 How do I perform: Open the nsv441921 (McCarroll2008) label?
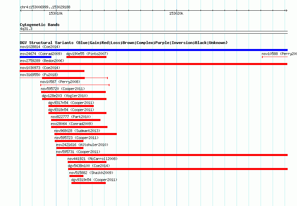(92, 159)
